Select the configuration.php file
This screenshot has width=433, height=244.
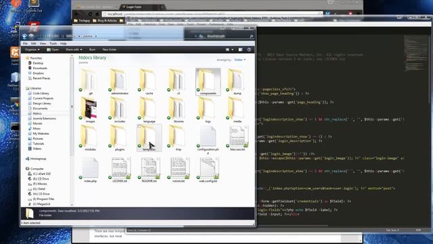tap(208, 140)
